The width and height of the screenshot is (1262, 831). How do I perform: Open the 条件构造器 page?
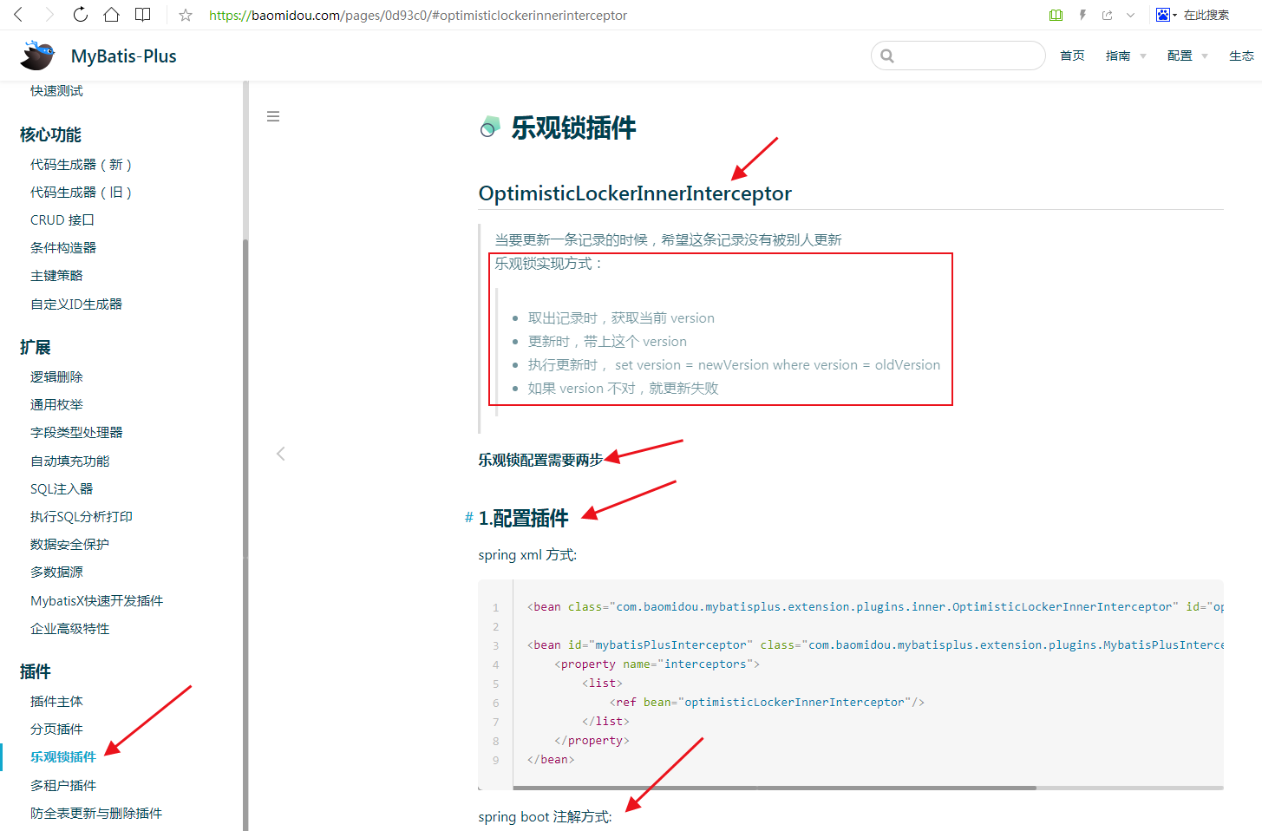point(63,248)
